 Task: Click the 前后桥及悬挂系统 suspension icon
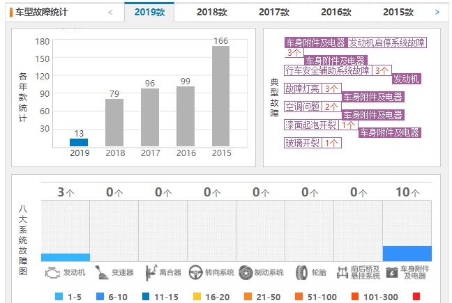pos(342,272)
